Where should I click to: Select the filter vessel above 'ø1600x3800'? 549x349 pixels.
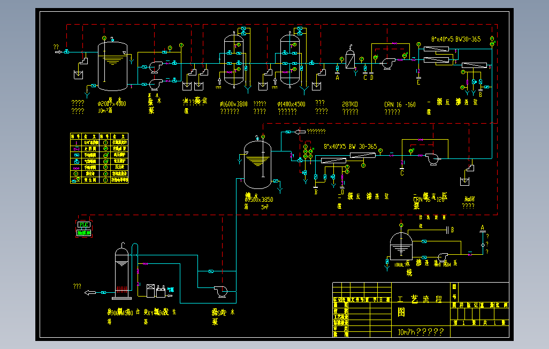click(233, 59)
